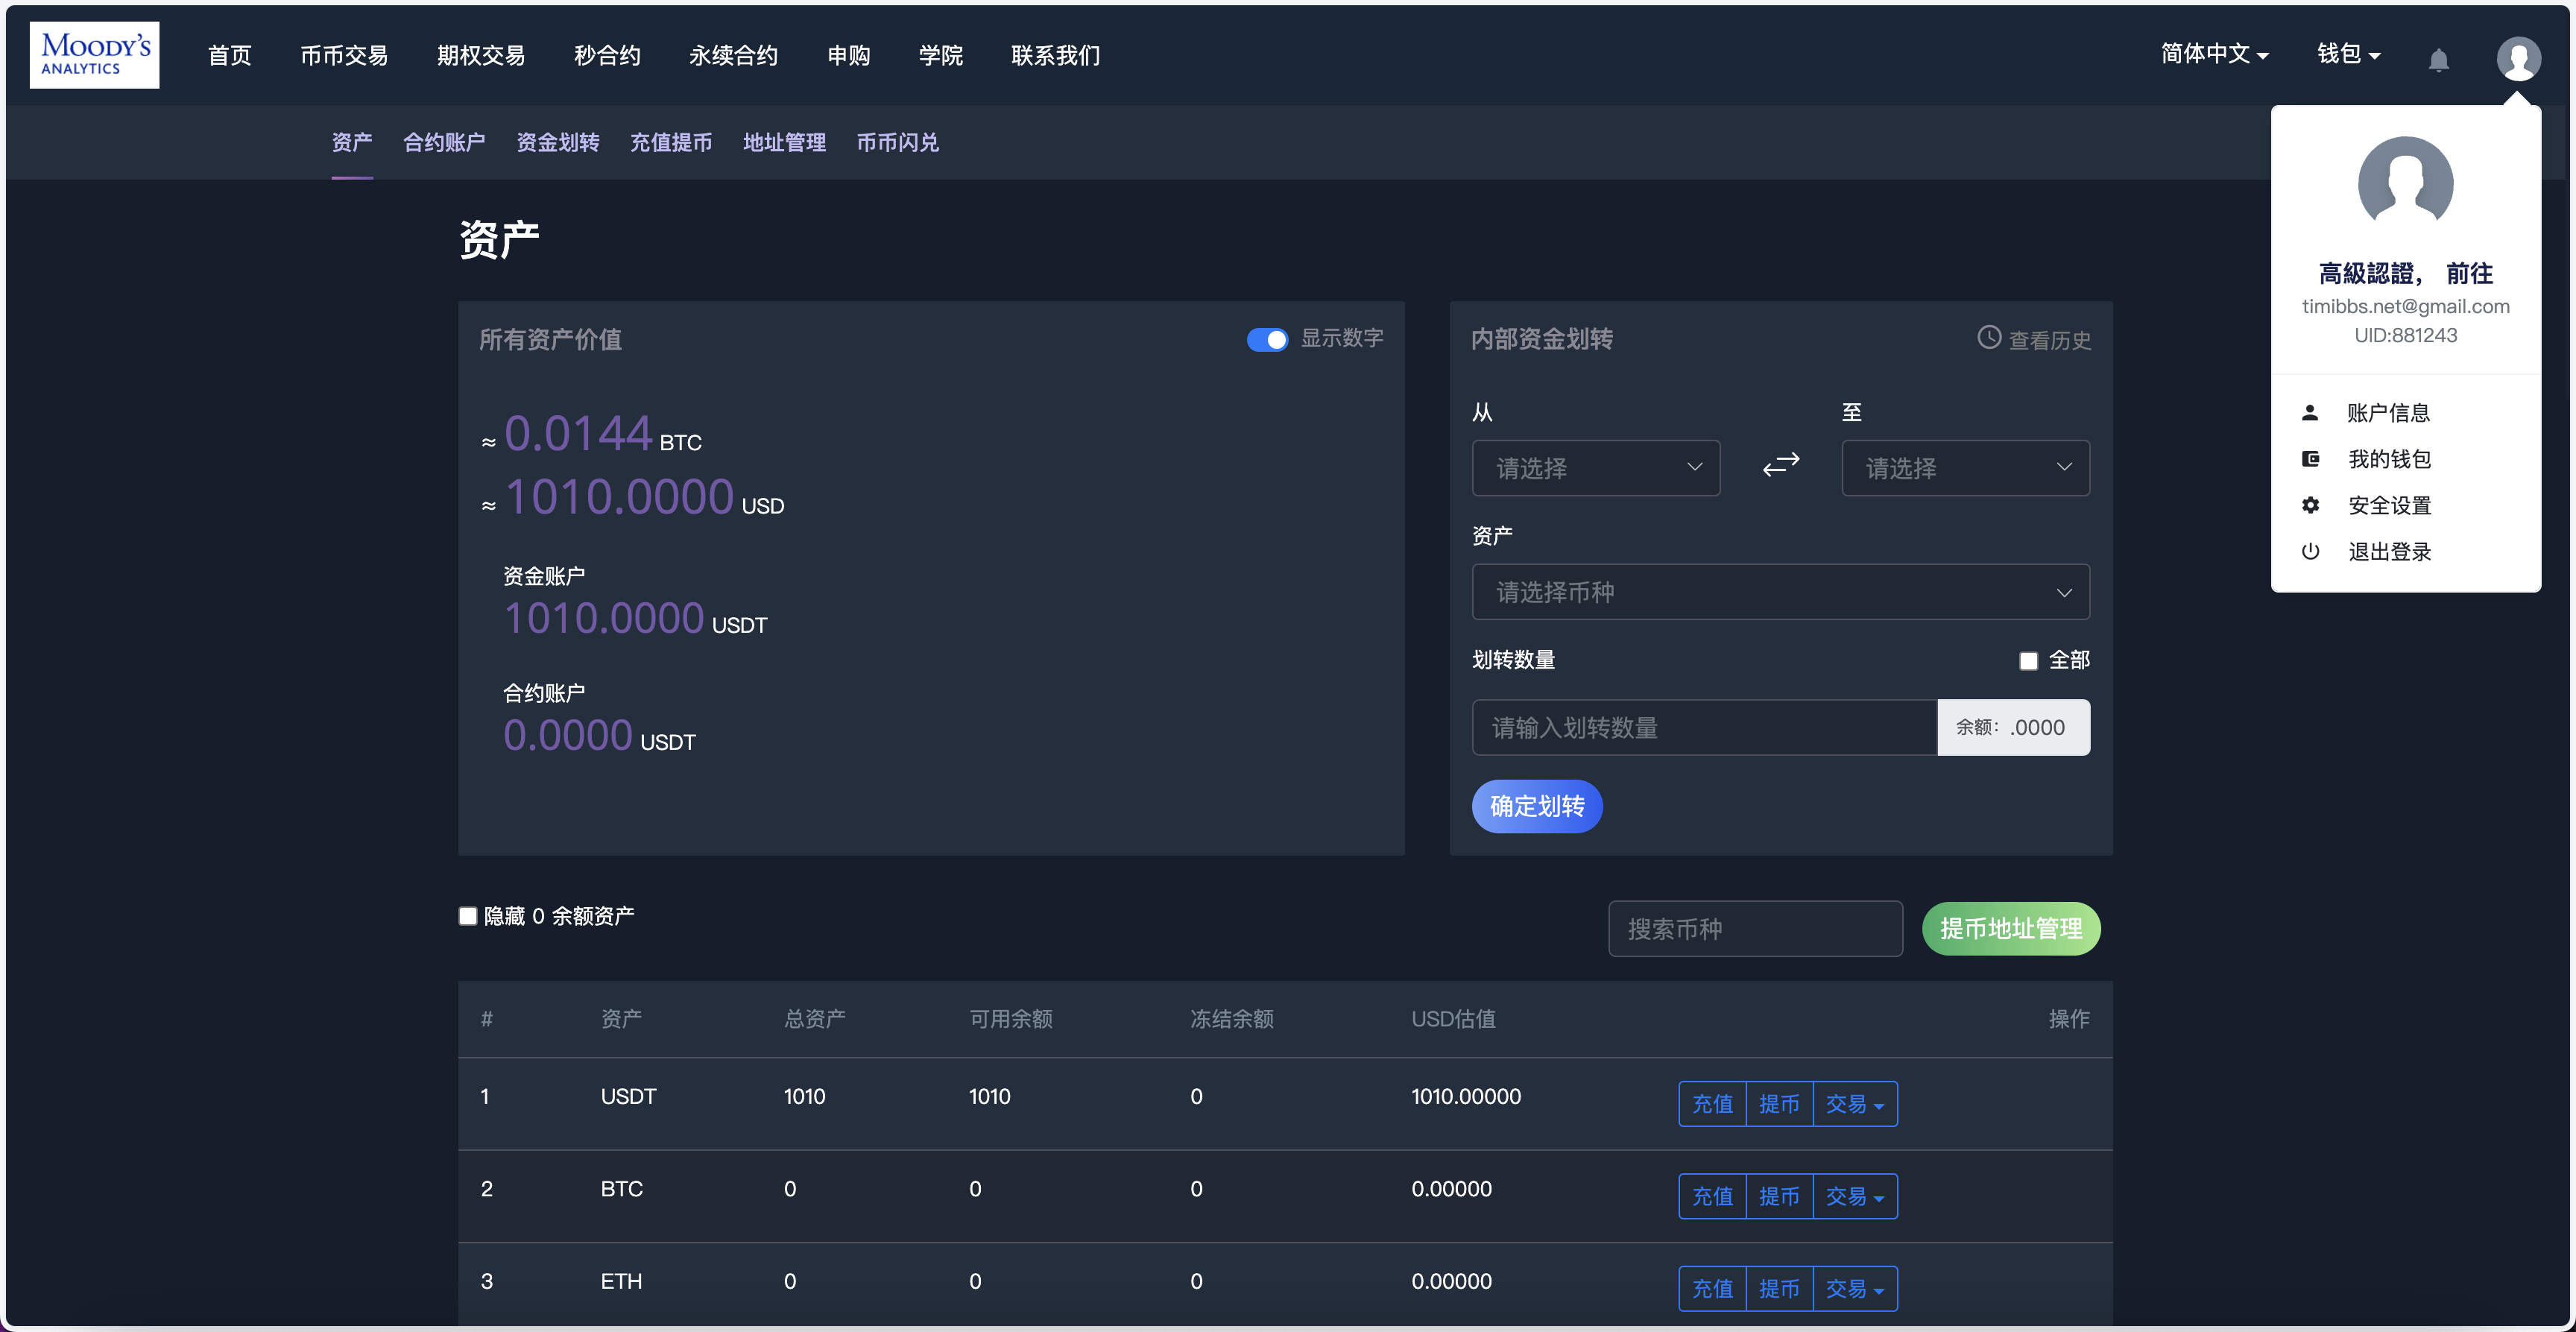Click the 余额: .0000 balance label
2576x1332 pixels.
click(2013, 727)
